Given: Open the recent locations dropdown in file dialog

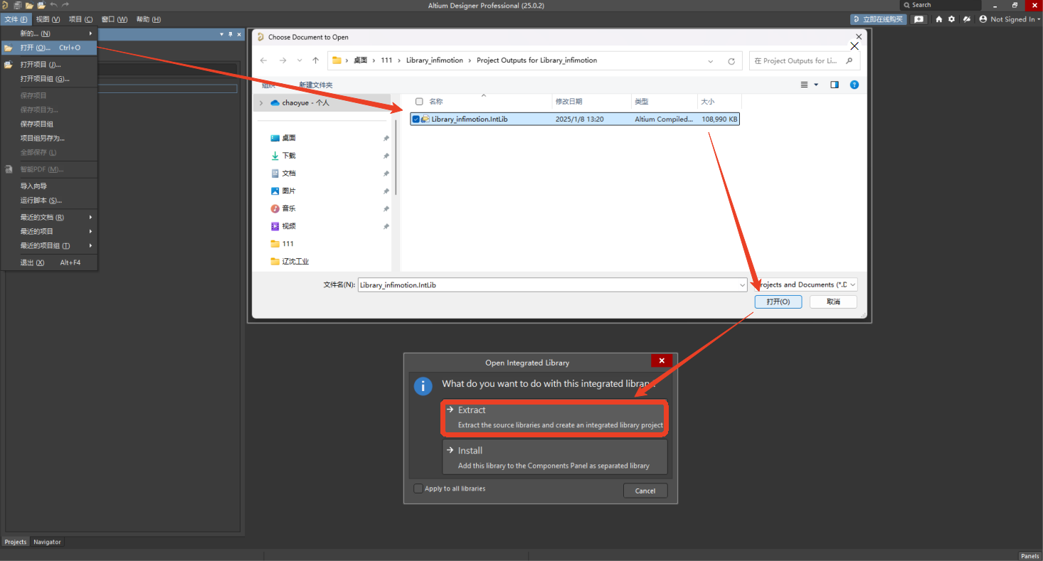Looking at the screenshot, I should click(299, 60).
